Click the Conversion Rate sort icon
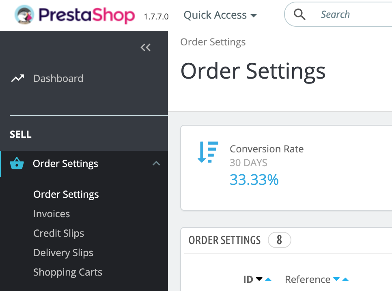Screen dimensions: 392x291 coord(208,152)
